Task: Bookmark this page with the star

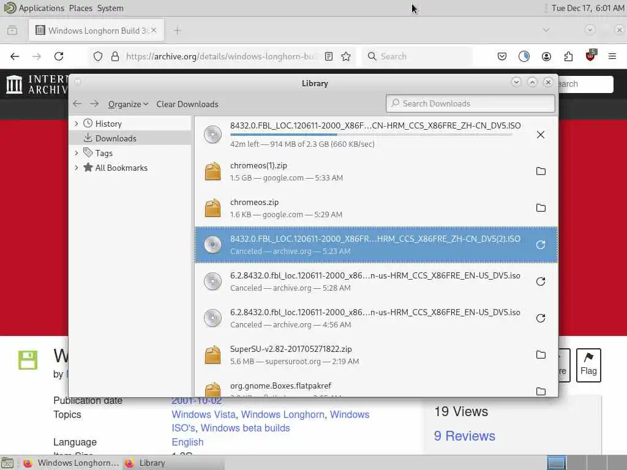Action: [346, 56]
